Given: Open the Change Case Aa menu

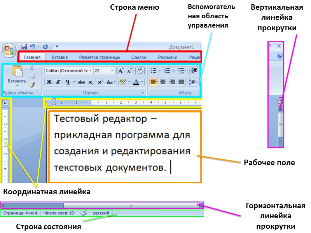Looking at the screenshot, I should tap(111, 82).
